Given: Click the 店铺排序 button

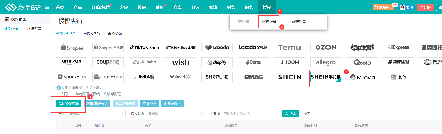Looking at the screenshot, I should [x=150, y=103].
